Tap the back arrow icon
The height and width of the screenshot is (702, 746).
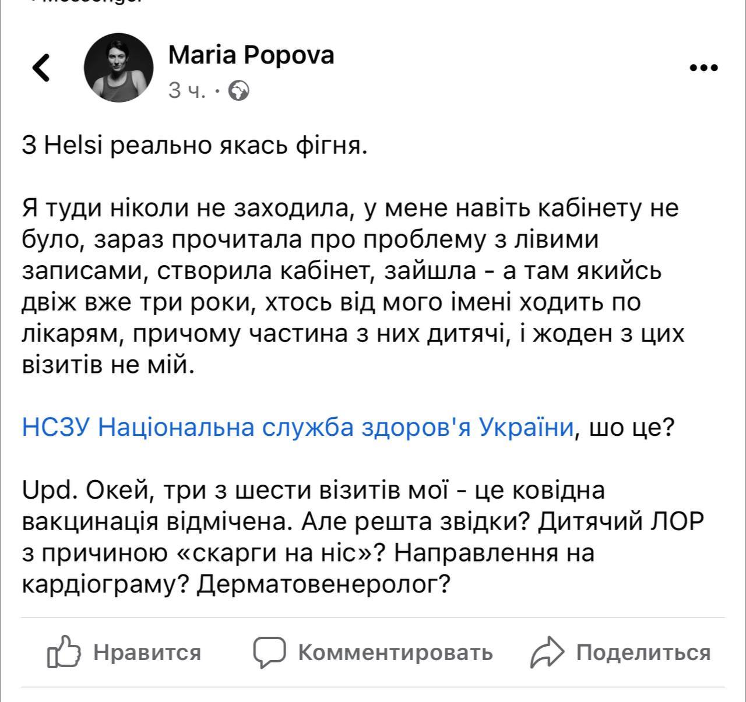[41, 68]
